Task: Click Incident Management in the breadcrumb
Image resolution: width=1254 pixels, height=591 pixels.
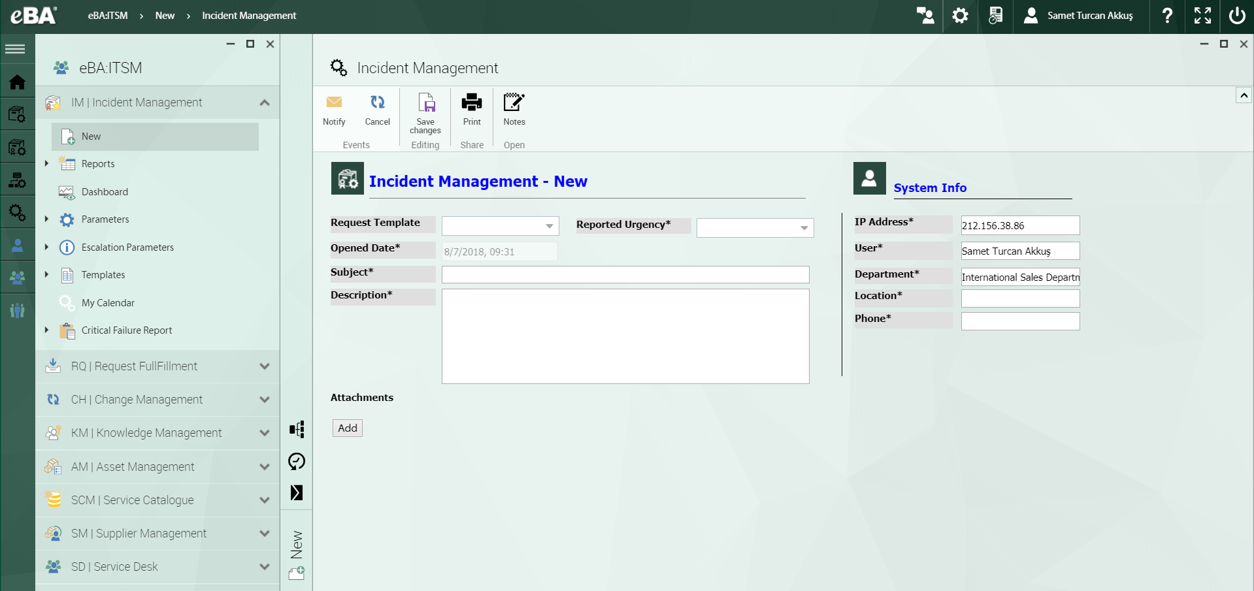Action: tap(249, 16)
